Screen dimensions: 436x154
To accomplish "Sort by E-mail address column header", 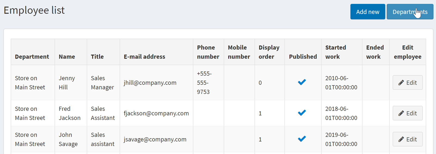I will [x=144, y=57].
